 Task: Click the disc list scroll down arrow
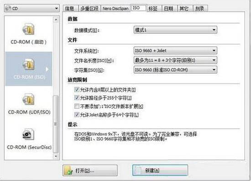[56, 156]
